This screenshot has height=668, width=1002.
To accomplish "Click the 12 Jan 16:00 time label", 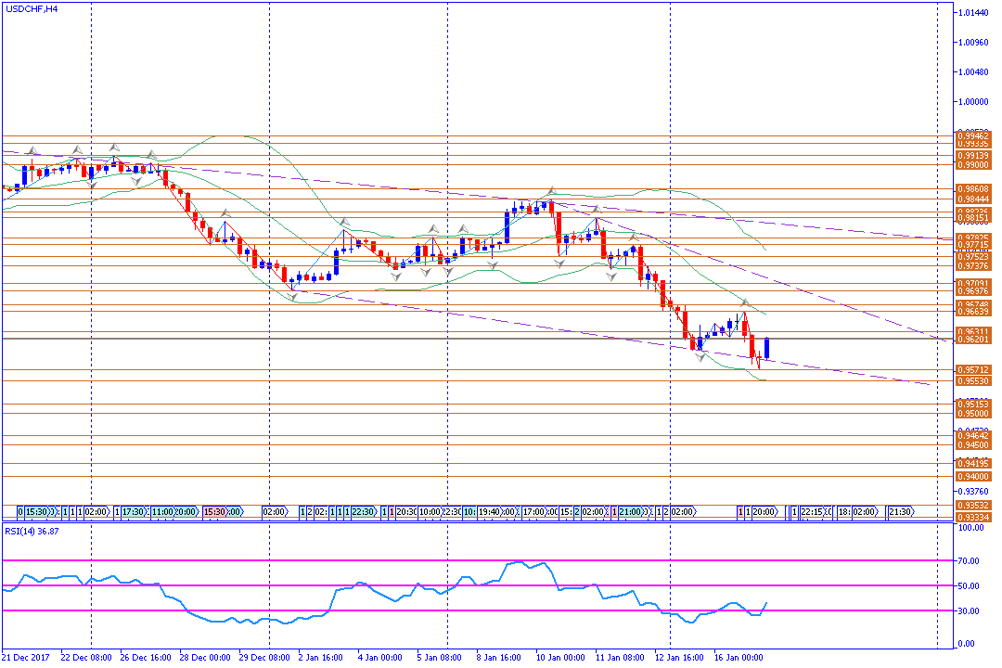I will point(679,658).
